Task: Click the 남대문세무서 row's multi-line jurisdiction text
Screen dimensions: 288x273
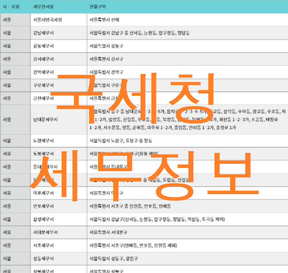Action: coord(187,119)
